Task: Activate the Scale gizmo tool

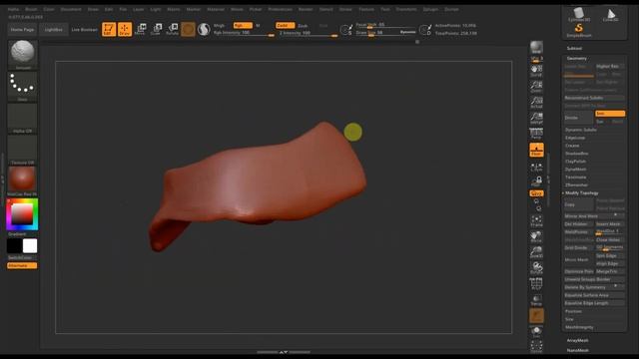Action: click(x=156, y=29)
